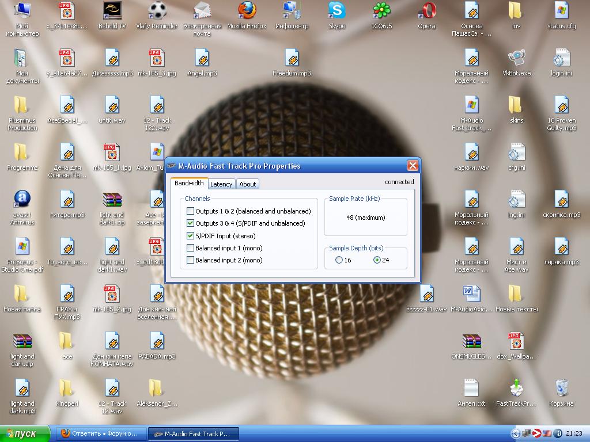Disable S/PDIF Input (stereo) checkbox
This screenshot has height=442, width=590.
(x=191, y=236)
